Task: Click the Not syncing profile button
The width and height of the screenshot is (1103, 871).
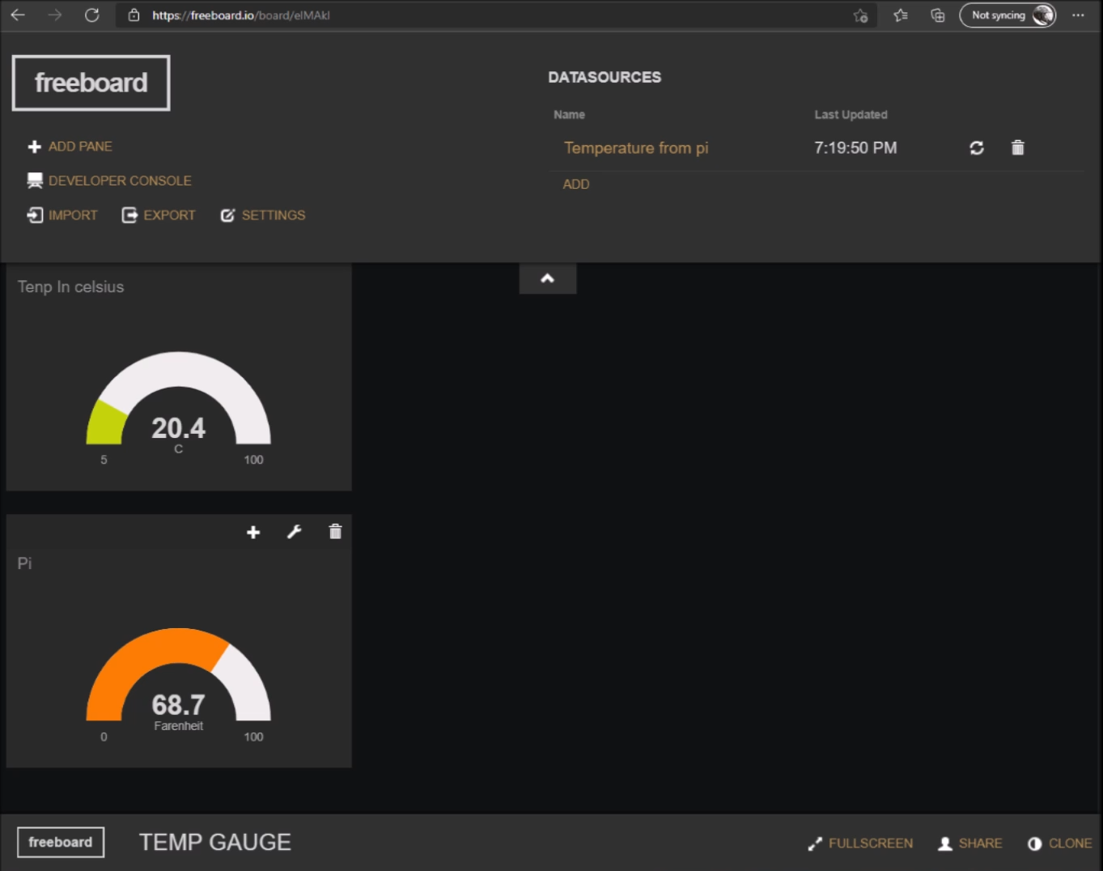Action: point(1008,15)
